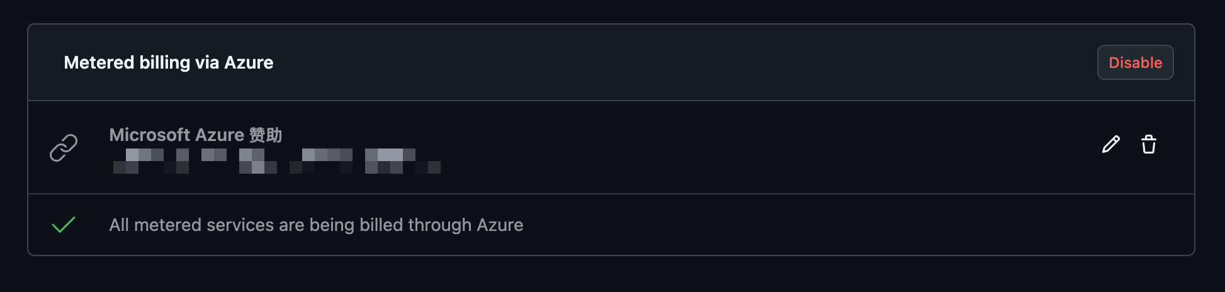Click the pencil edit icon
This screenshot has height=292, width=1225.
pyautogui.click(x=1111, y=145)
